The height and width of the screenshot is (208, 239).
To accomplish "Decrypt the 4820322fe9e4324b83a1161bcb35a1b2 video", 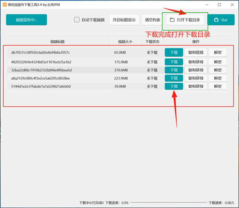I will point(218,62).
